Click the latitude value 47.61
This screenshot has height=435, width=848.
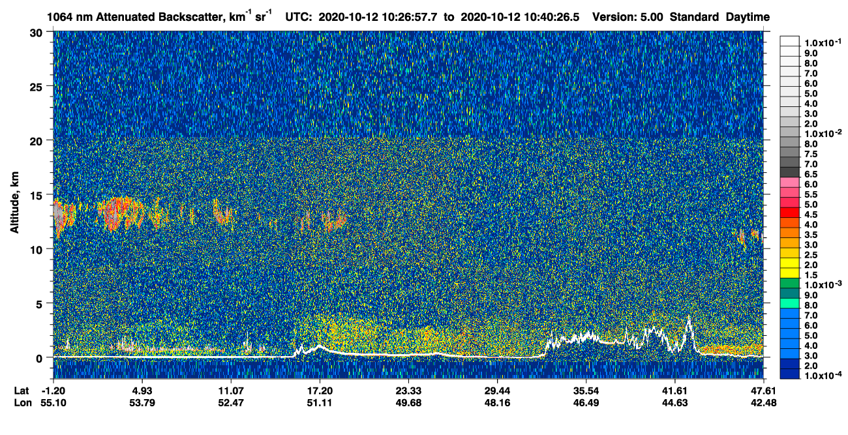click(x=763, y=390)
